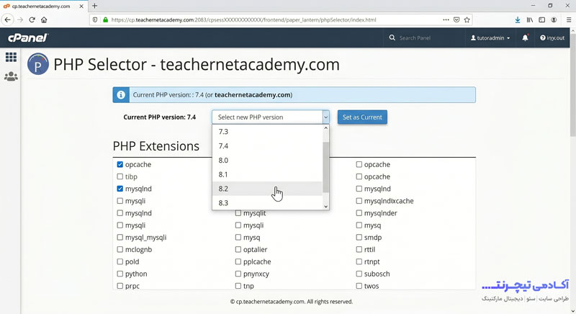The image size is (576, 314).
Task: Open tracking protection shield icon
Action: pos(95,20)
